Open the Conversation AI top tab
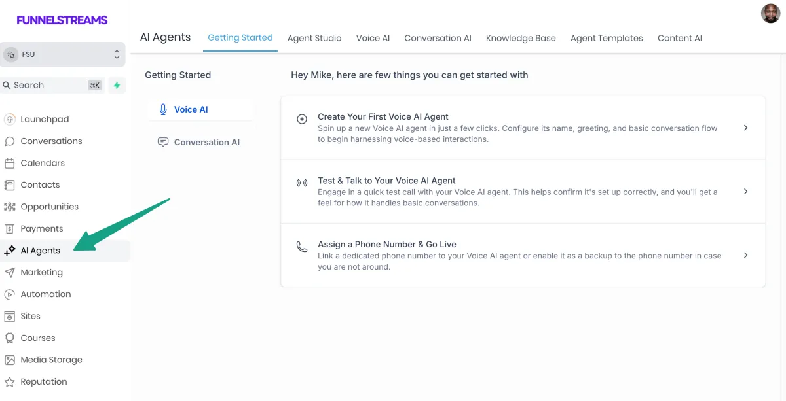This screenshot has width=786, height=401. 438,38
